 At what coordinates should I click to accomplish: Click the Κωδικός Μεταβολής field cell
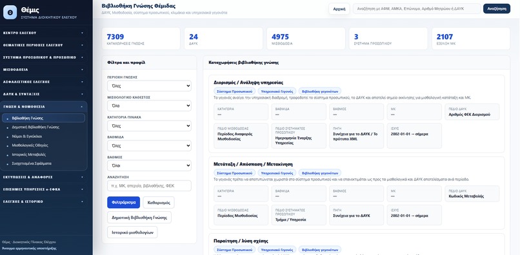click(472, 194)
